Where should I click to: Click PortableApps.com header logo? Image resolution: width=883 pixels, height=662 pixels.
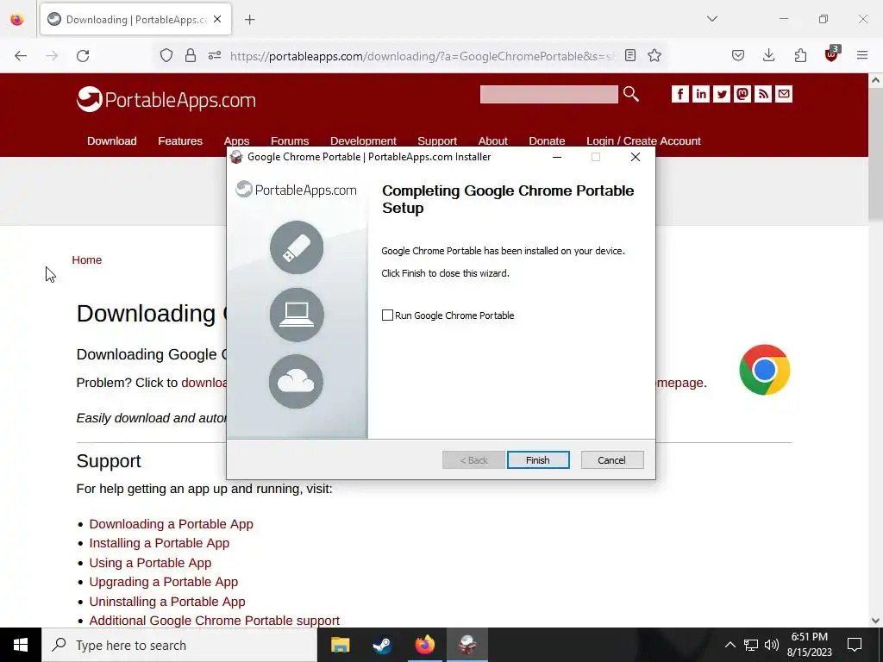tap(166, 100)
